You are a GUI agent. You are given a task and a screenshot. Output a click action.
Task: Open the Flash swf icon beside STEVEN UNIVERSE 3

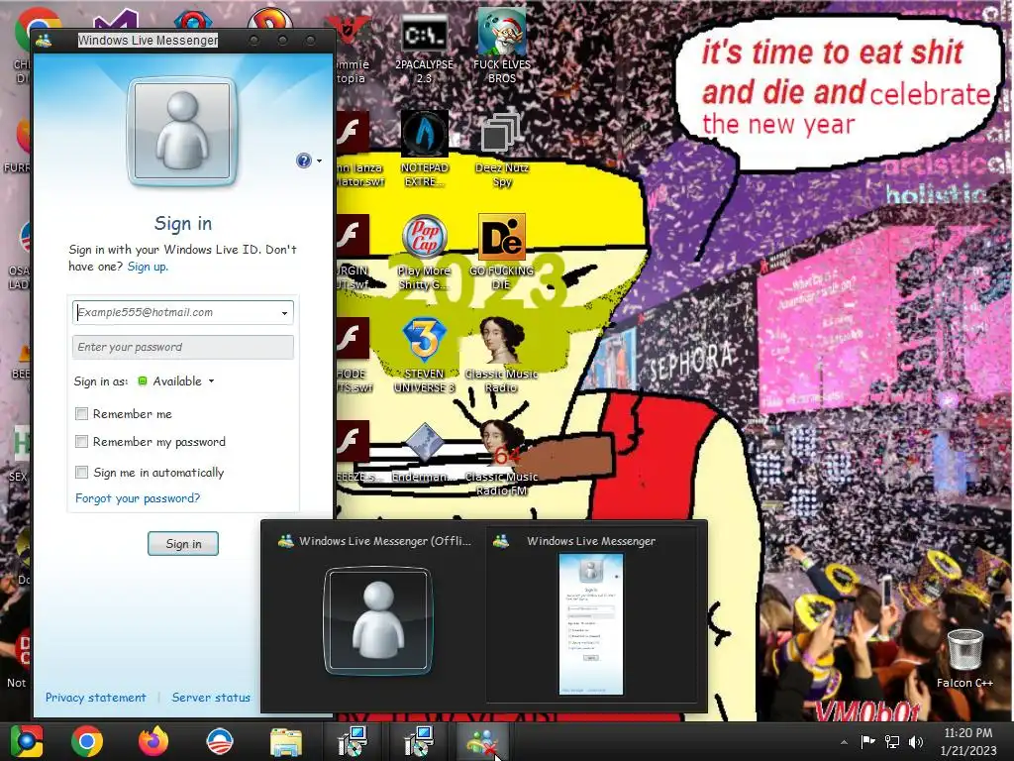coord(353,355)
